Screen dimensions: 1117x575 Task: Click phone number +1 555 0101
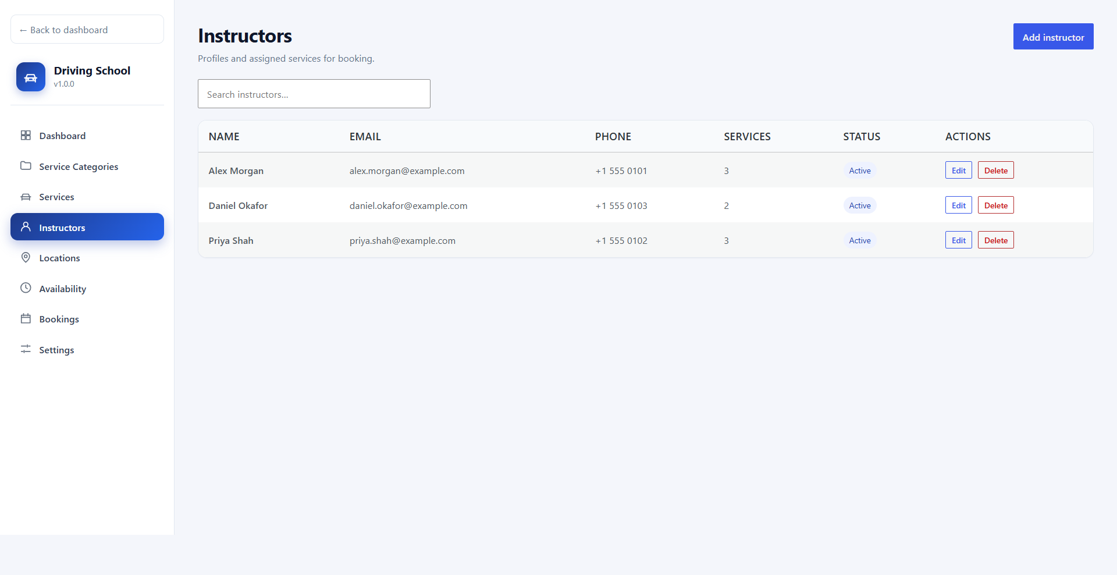click(x=621, y=171)
